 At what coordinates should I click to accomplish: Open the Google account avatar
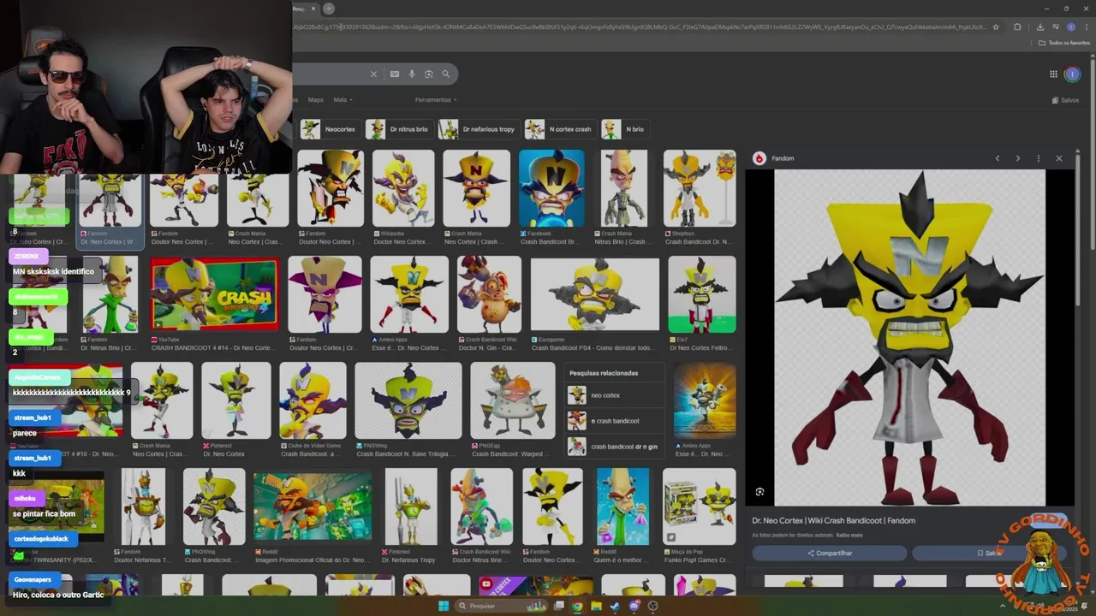[1072, 74]
